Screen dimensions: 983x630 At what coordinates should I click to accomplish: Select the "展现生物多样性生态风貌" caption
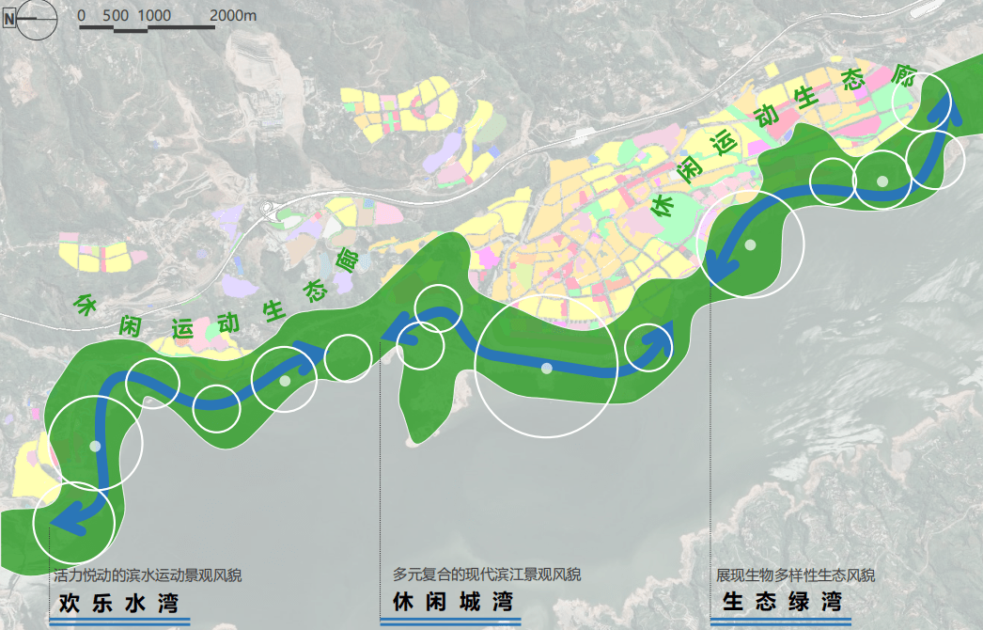click(795, 575)
